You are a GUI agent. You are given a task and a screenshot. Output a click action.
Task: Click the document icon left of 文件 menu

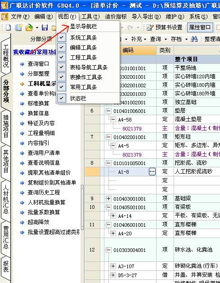[5, 17]
